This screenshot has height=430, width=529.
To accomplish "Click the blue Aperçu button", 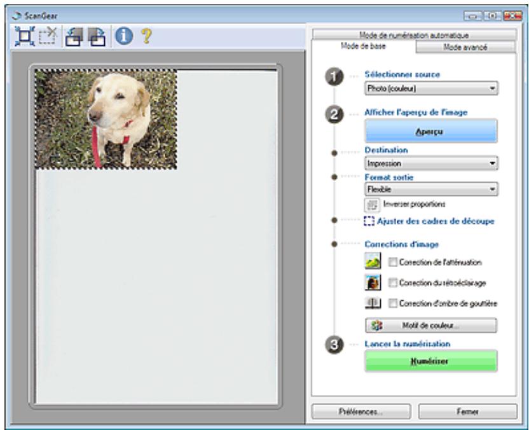I will click(x=431, y=131).
